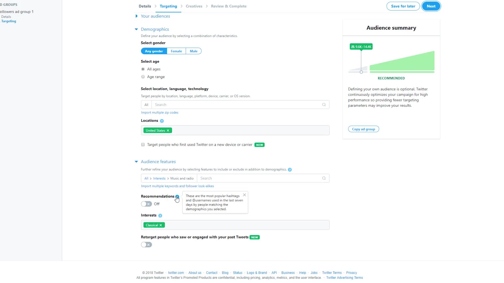The height and width of the screenshot is (283, 504).
Task: Collapse the Audience features section
Action: [x=136, y=162]
